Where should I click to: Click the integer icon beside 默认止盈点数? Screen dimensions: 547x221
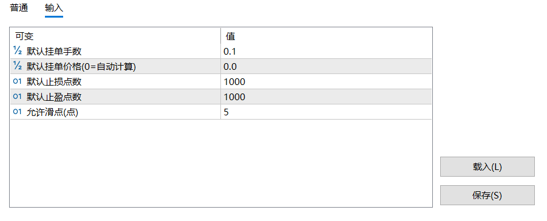click(x=18, y=97)
